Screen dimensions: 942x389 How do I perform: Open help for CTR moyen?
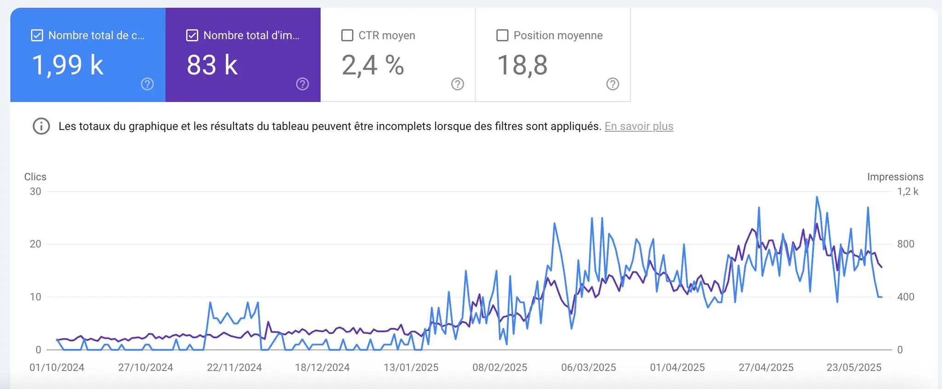point(457,84)
